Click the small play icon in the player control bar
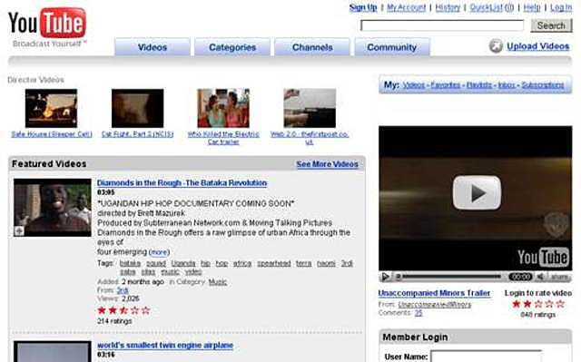Viewport: 581px width, 362px height. coord(385,277)
